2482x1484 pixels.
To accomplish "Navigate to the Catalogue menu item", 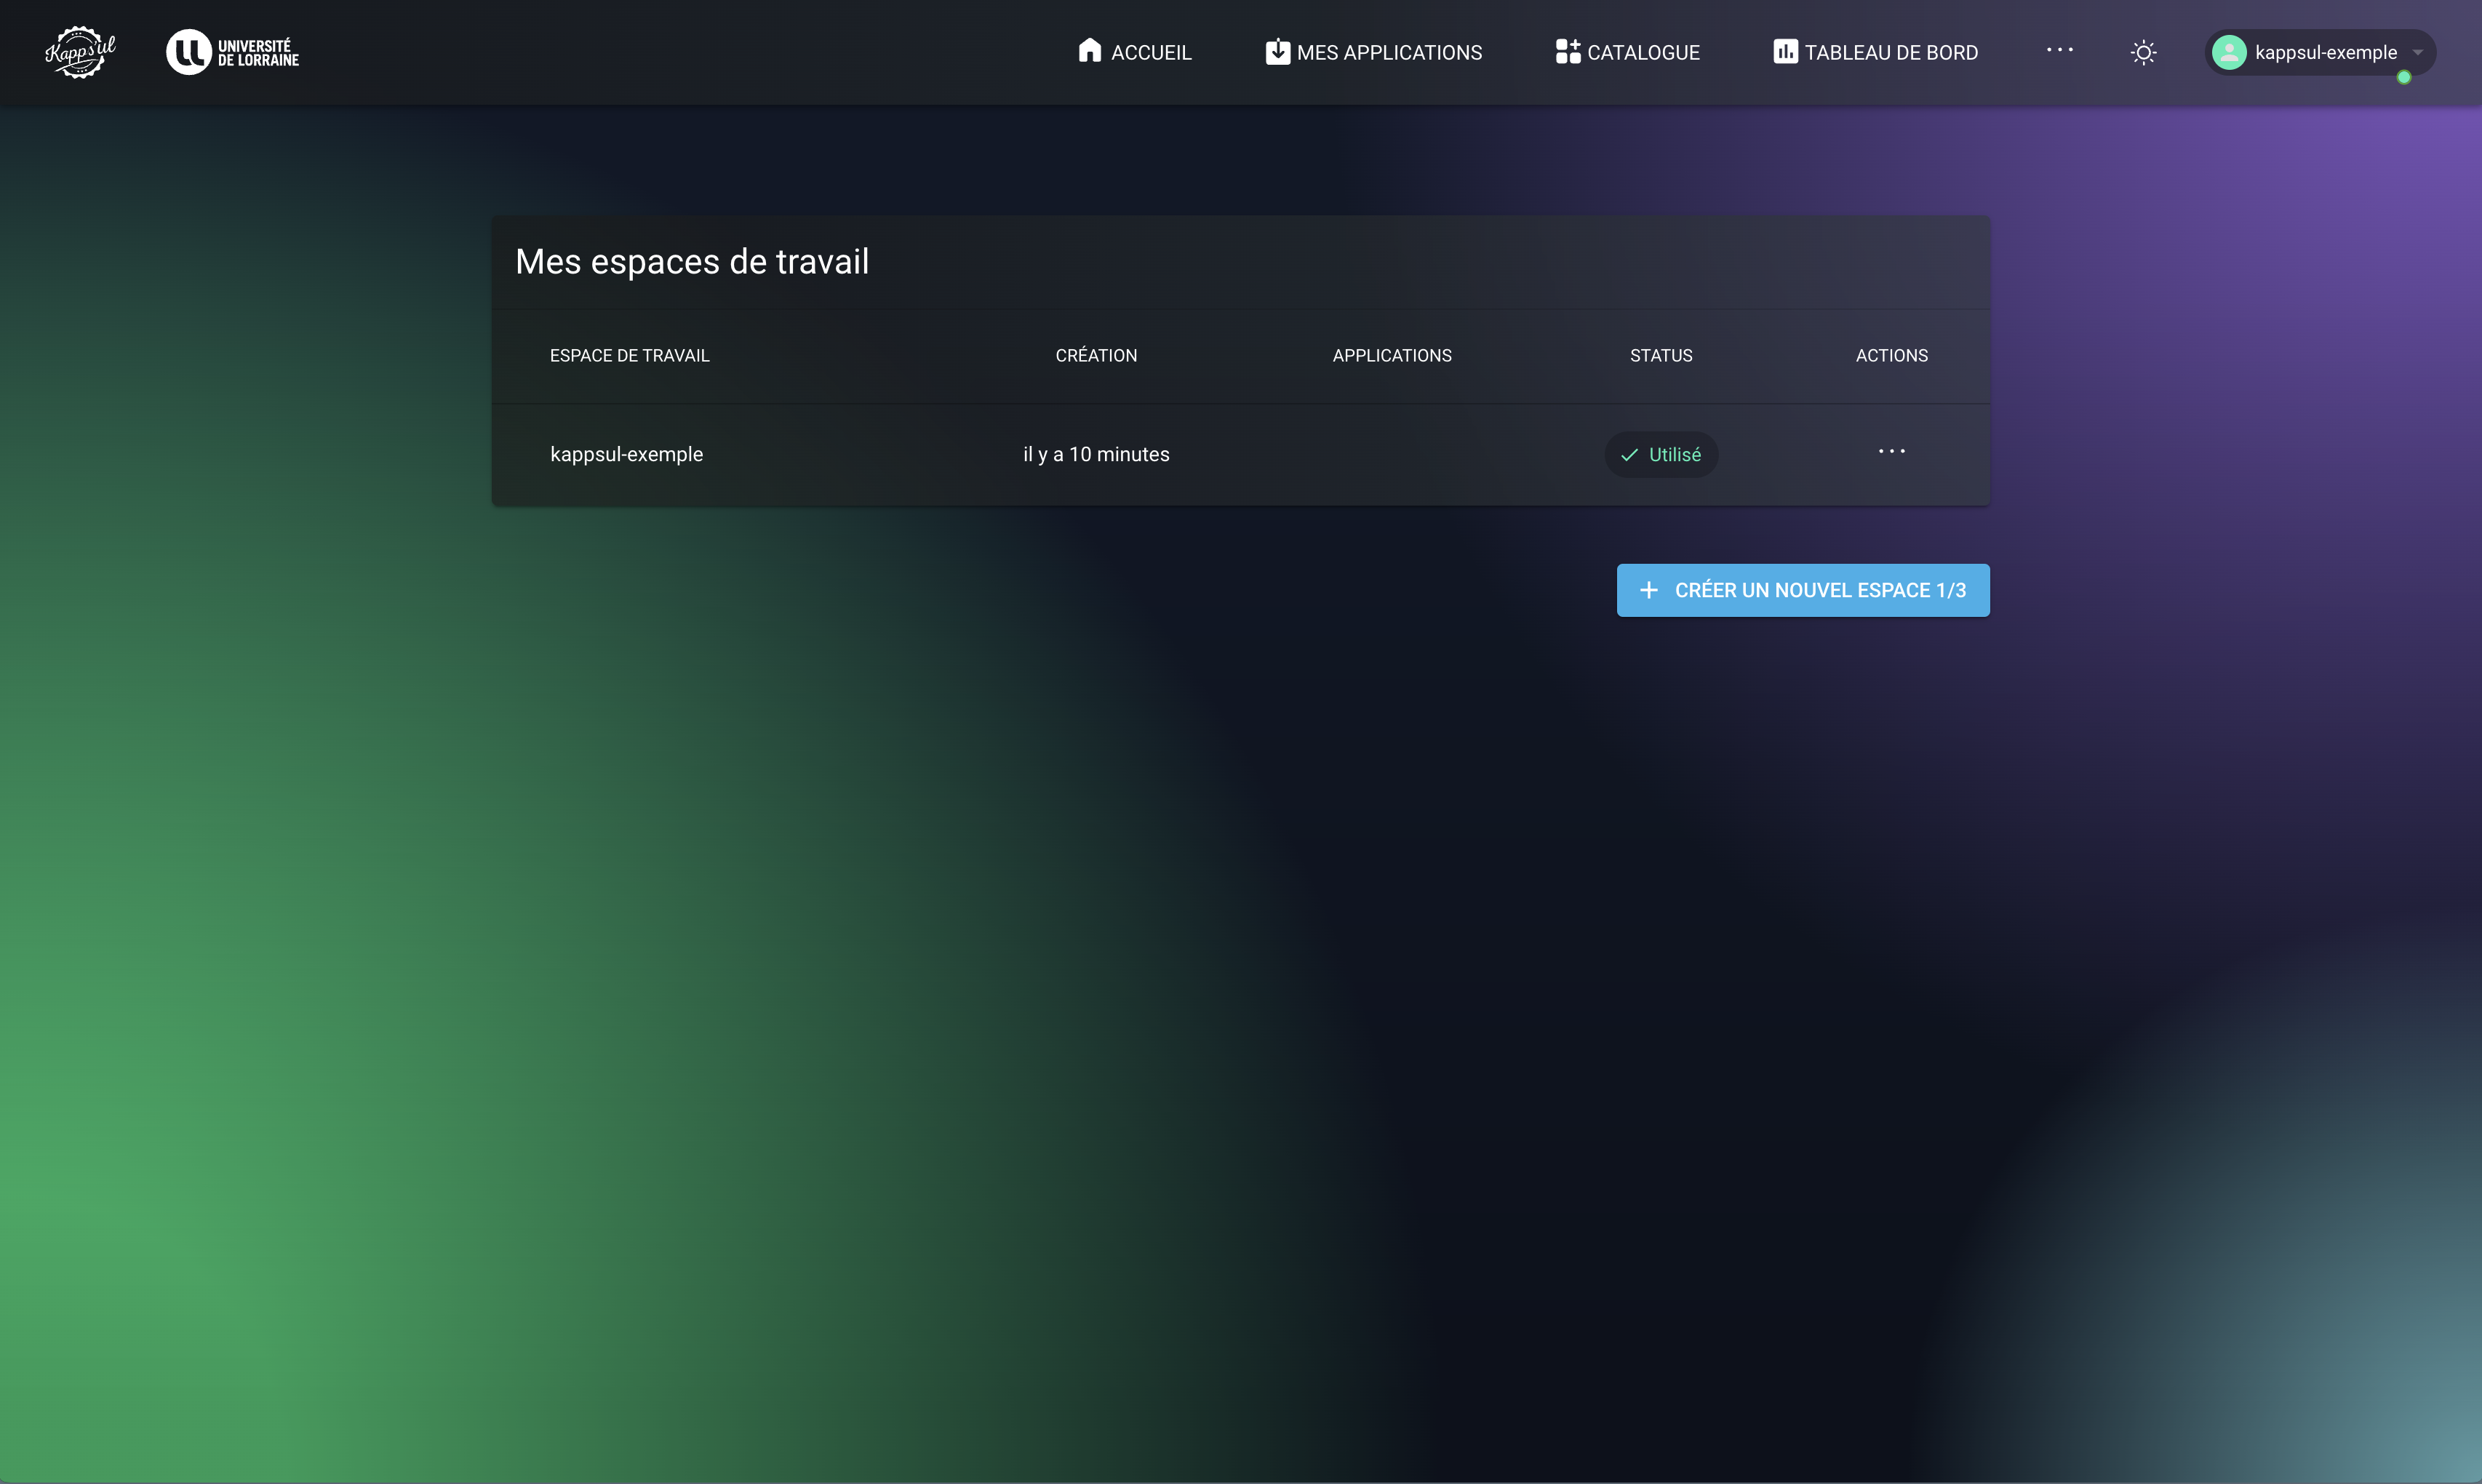I will [1643, 52].
